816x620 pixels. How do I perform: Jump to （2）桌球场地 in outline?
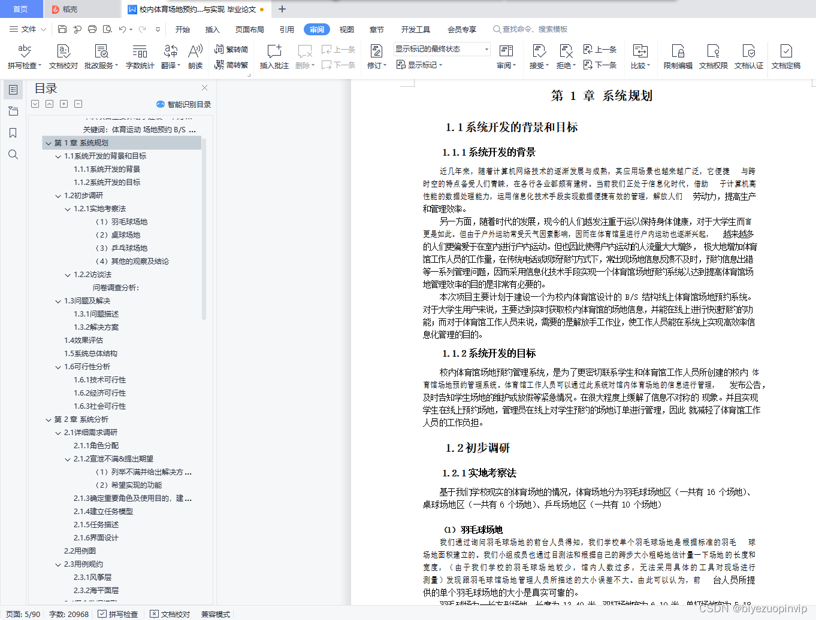(x=118, y=235)
